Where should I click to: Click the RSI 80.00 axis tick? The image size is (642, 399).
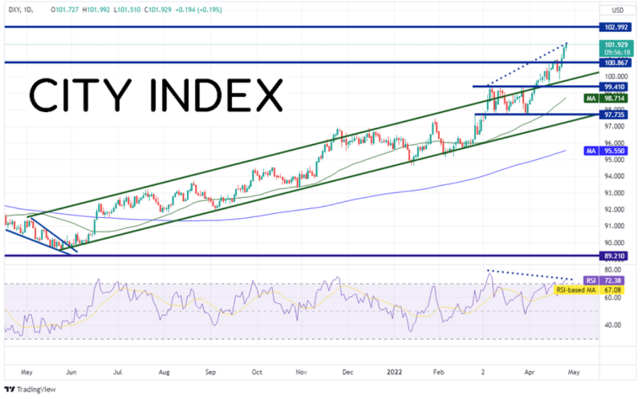tap(612, 270)
